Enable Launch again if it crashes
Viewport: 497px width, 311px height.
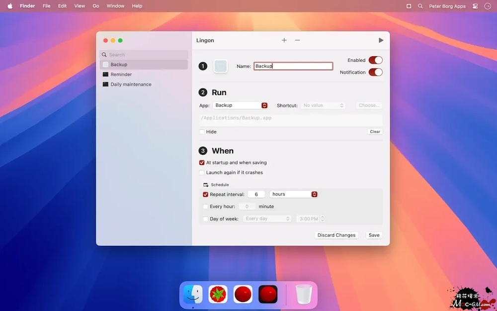(x=202, y=173)
